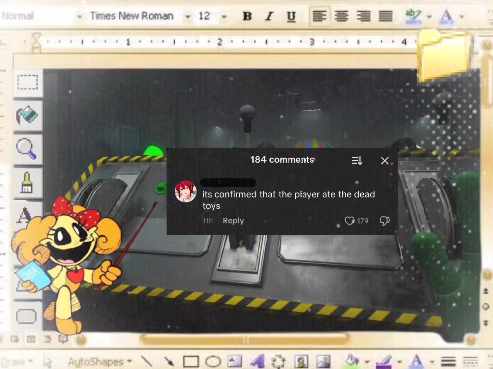Open Line Style options

click(448, 361)
